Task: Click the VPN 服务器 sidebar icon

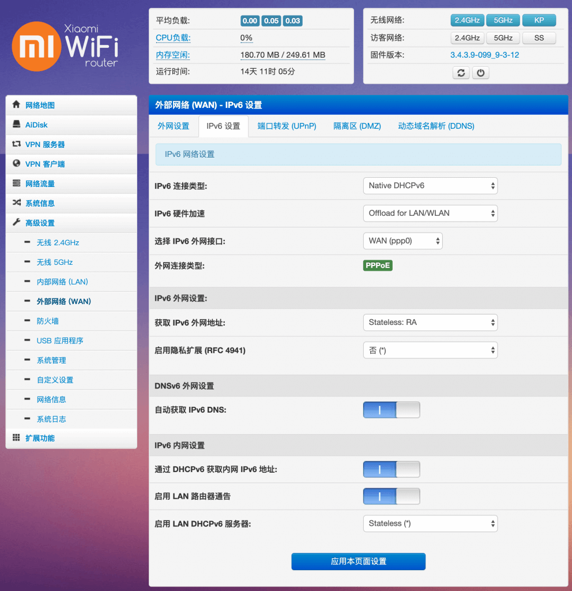Action: click(16, 144)
